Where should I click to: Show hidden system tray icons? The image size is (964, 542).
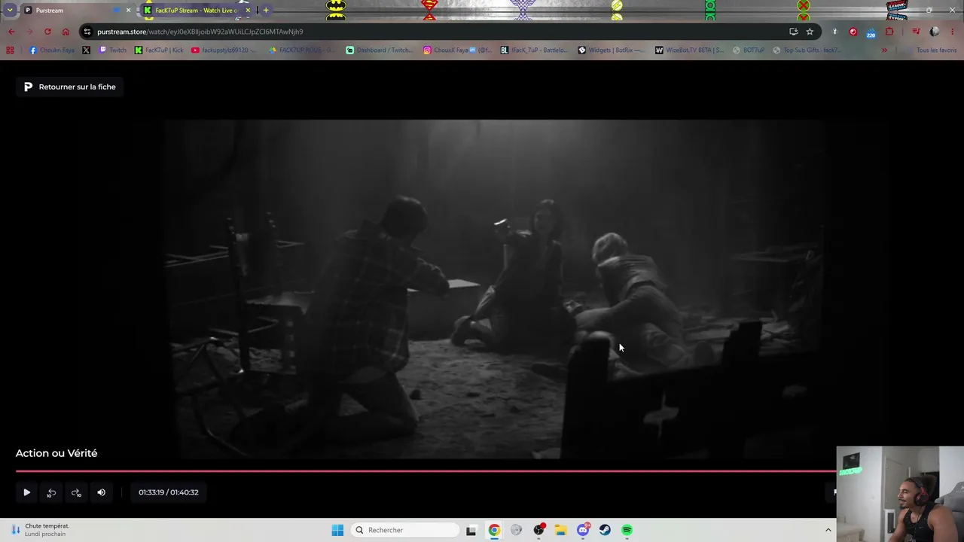pyautogui.click(x=828, y=530)
